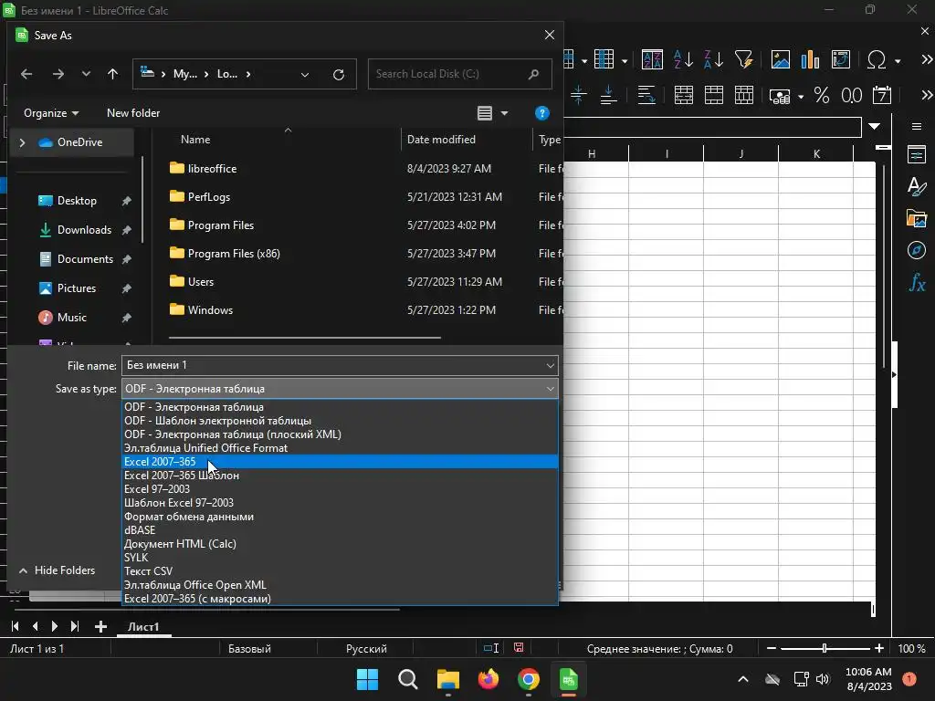Apply percent format icon
The width and height of the screenshot is (935, 701).
coord(822,95)
